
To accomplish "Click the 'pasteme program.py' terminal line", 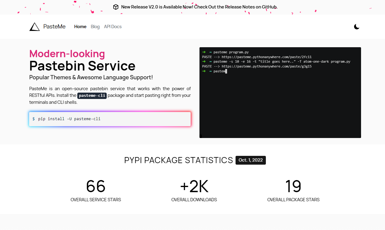I will [231, 52].
